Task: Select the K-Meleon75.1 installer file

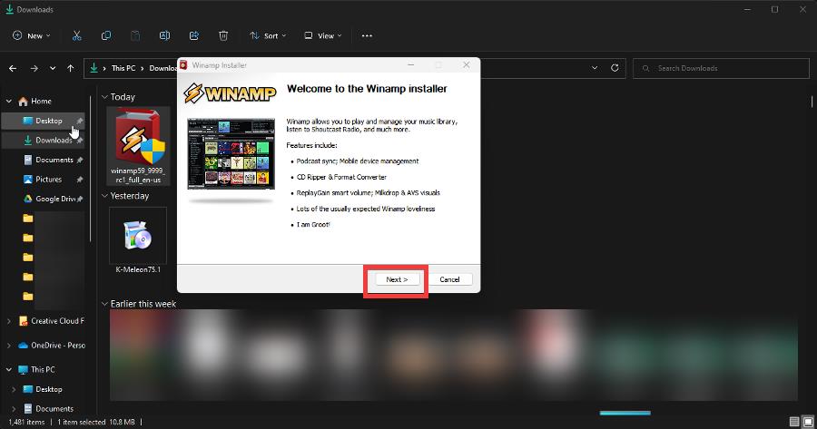Action: pos(138,240)
